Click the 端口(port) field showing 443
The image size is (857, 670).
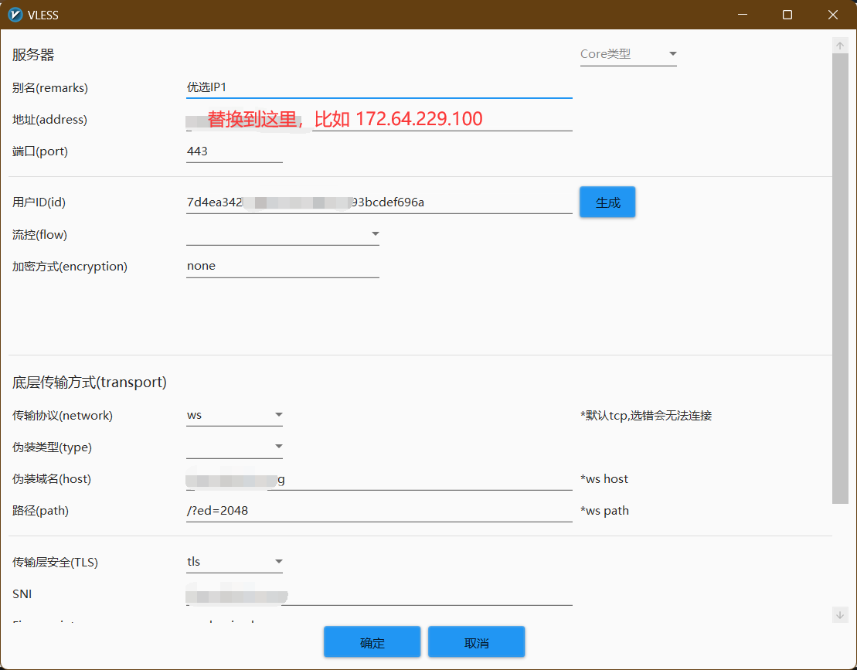pos(234,151)
